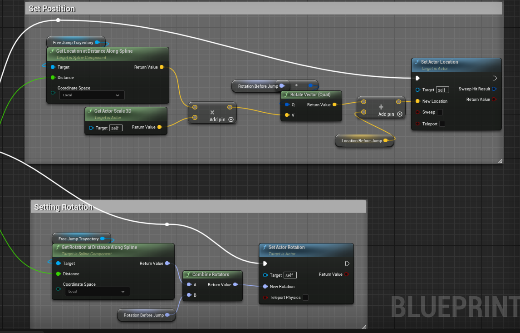Toggle the Teleport checkbox on Set Actor Location
The height and width of the screenshot is (333, 520).
[442, 124]
